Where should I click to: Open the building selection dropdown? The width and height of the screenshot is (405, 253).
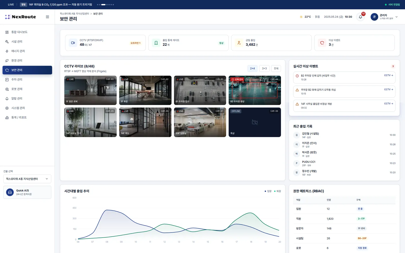tap(27, 179)
